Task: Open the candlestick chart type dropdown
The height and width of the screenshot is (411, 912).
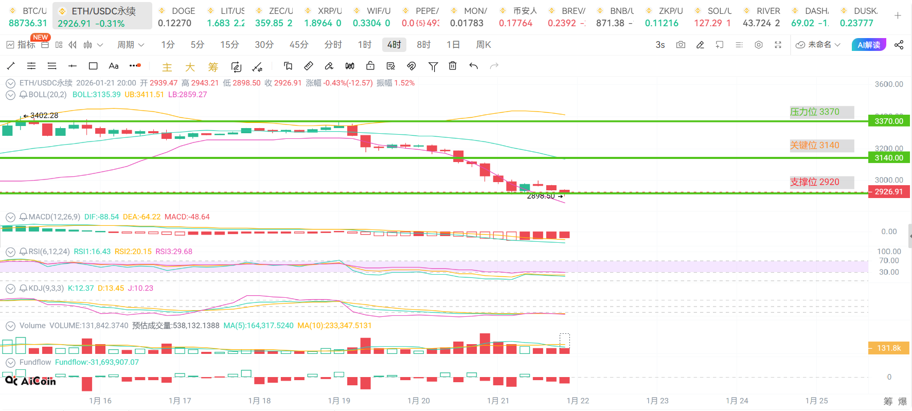Action: click(x=93, y=45)
